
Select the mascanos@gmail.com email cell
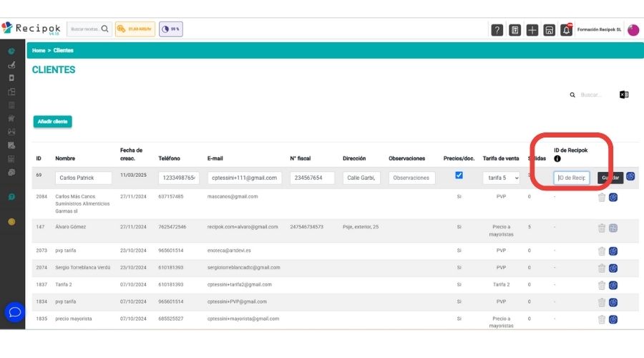tap(233, 196)
